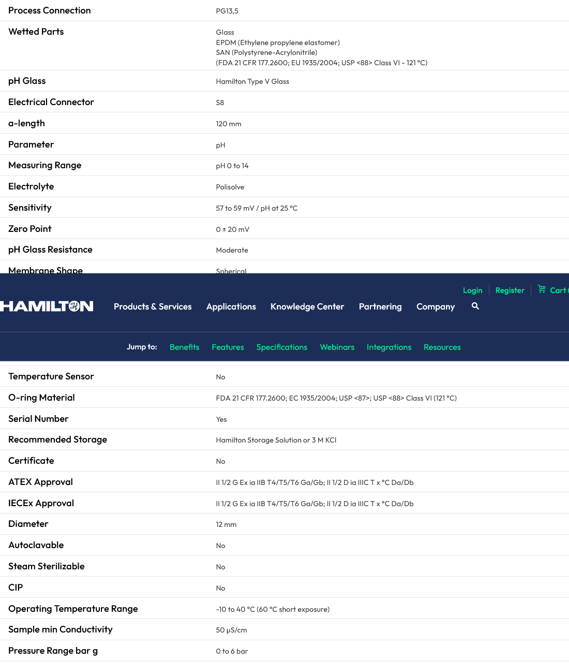Open the shopping cart icon

[542, 289]
